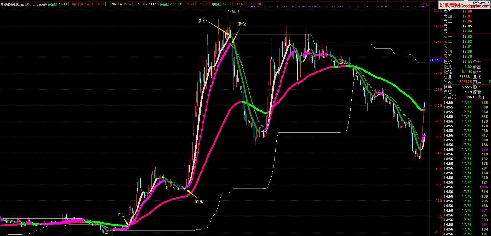The width and height of the screenshot is (491, 236).
Task: Select the tick trade with volume 680
Action: (467, 150)
